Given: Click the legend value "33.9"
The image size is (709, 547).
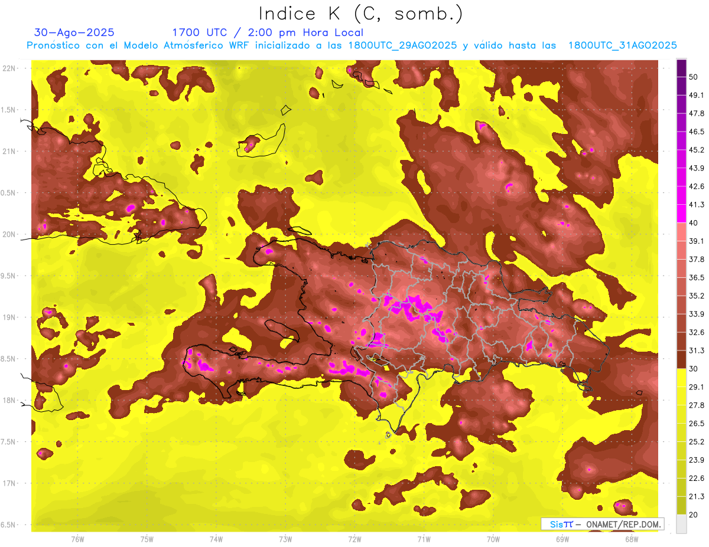Looking at the screenshot, I should [697, 315].
